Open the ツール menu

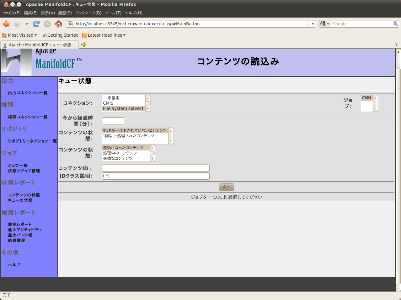point(113,13)
